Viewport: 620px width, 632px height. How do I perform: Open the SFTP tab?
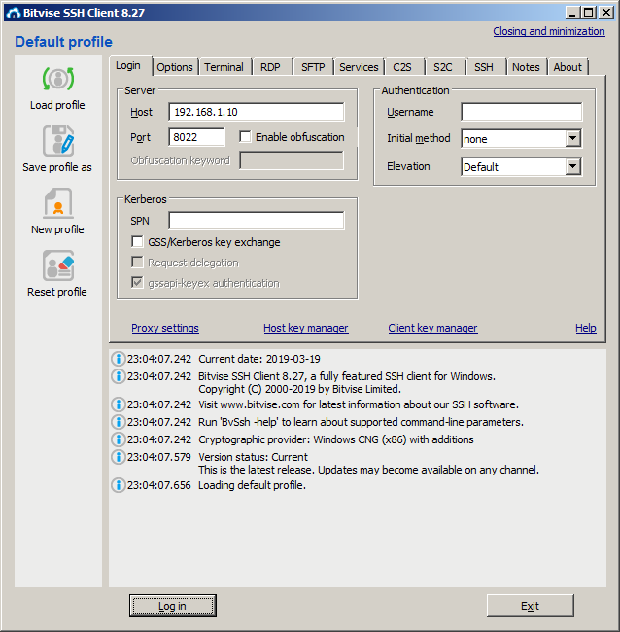(313, 67)
